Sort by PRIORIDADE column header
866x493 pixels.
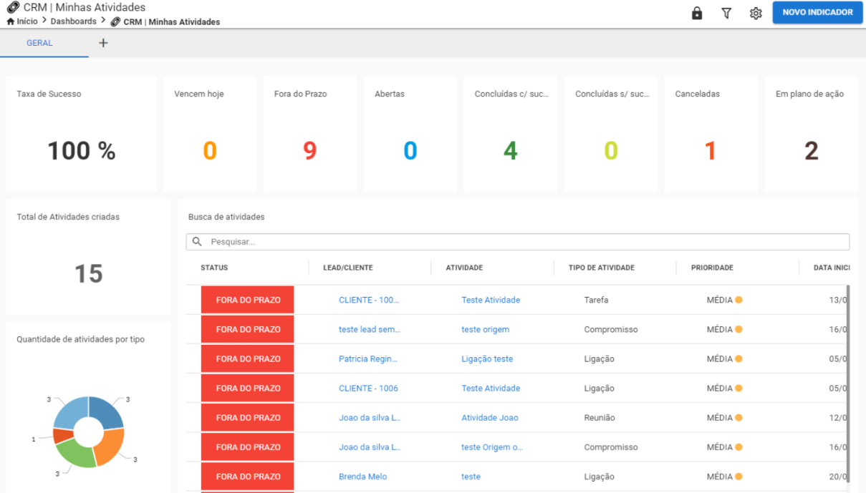pyautogui.click(x=712, y=268)
